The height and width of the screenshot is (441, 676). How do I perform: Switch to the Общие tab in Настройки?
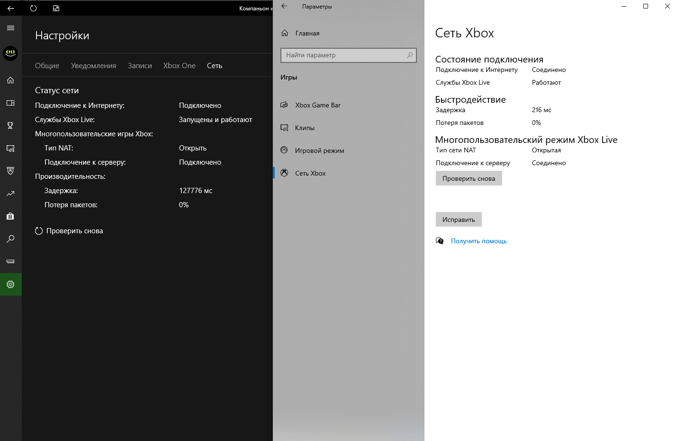coord(47,66)
